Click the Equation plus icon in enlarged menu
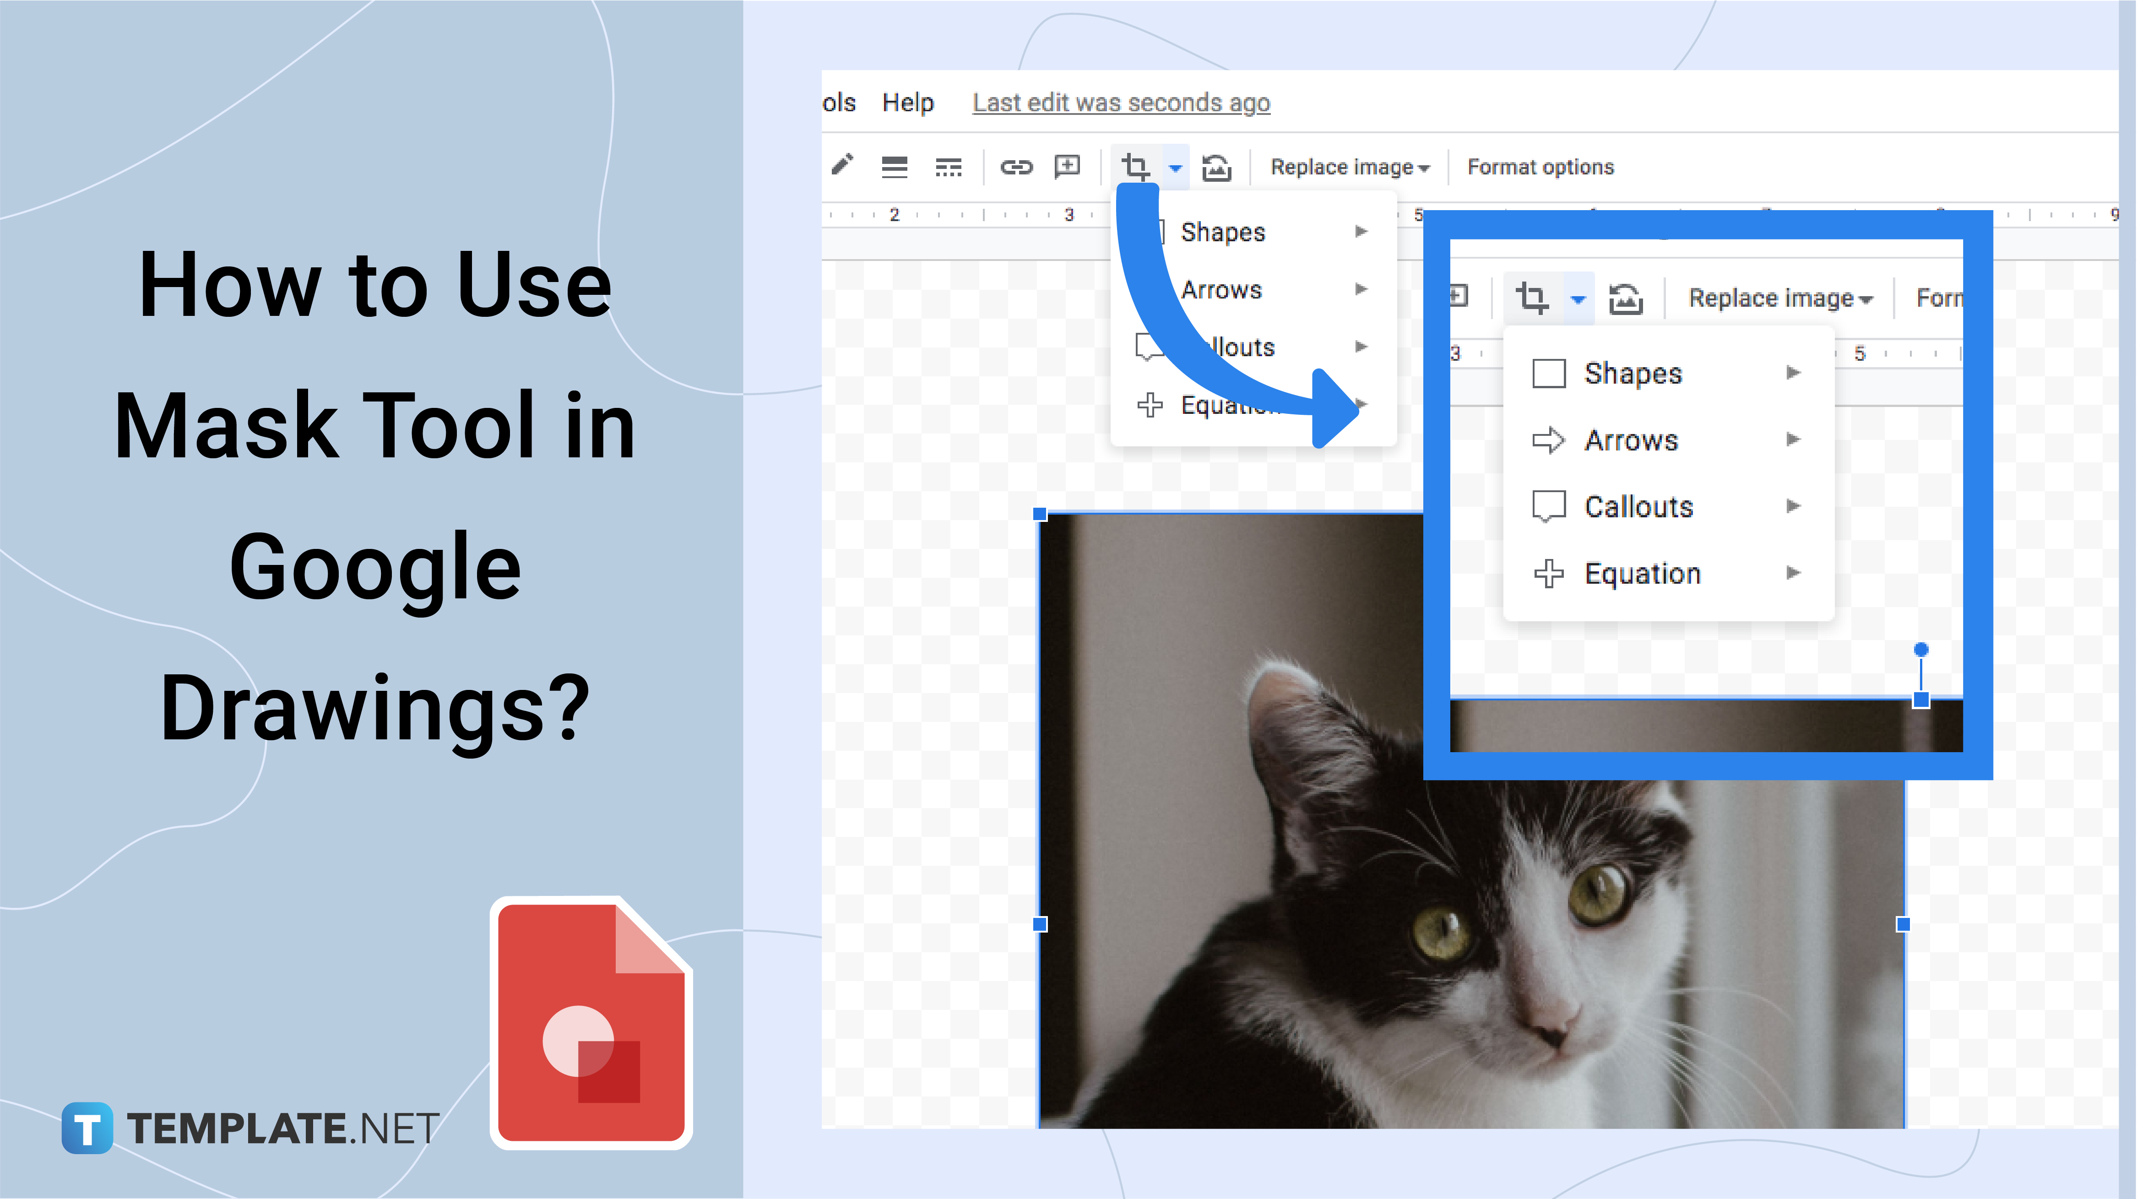Screen dimensions: 2137x1199 (1549, 573)
